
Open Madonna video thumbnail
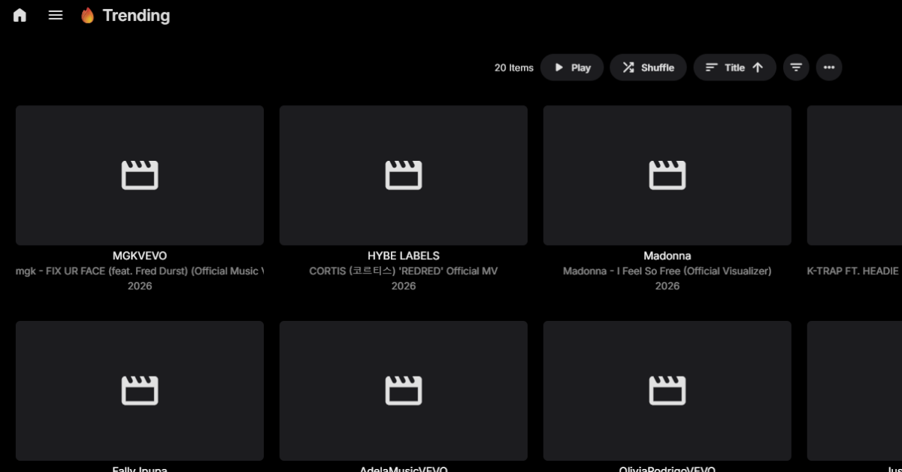coord(667,175)
